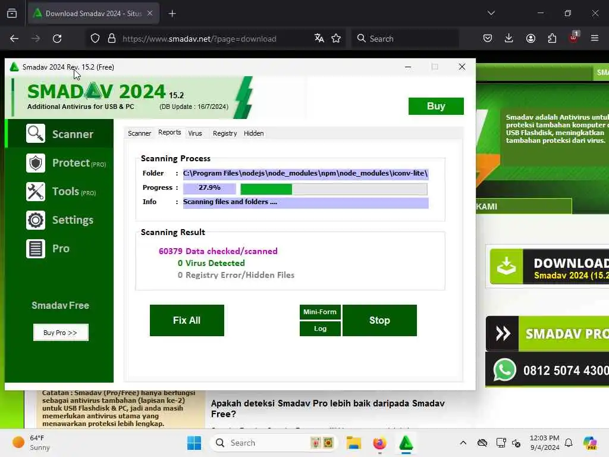Switch to the Scanner tab
609x457 pixels.
(x=139, y=133)
